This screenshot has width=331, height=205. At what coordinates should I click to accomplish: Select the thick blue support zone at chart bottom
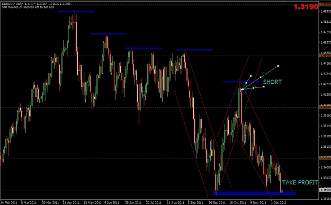(255, 193)
